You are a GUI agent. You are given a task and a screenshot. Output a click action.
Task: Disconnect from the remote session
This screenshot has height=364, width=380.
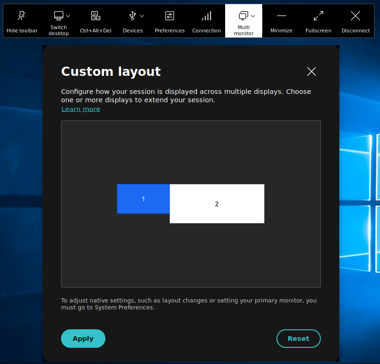coord(355,16)
